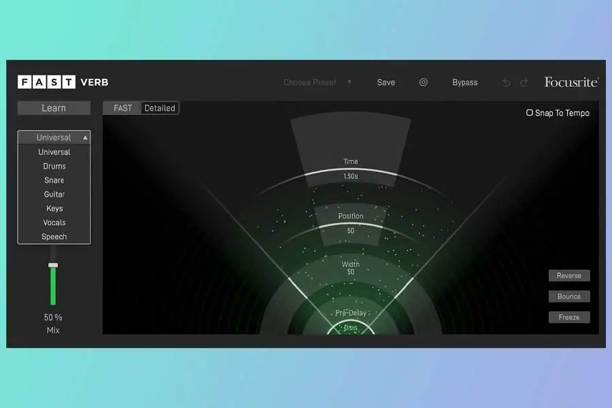Toggle the Reverse button
The height and width of the screenshot is (408, 612).
569,275
